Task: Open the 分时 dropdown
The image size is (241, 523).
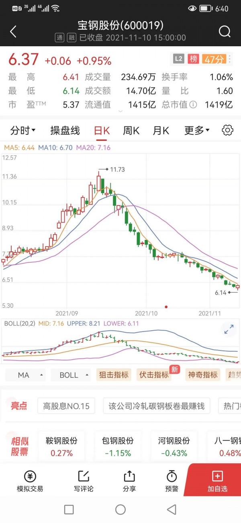Action: coord(23,130)
